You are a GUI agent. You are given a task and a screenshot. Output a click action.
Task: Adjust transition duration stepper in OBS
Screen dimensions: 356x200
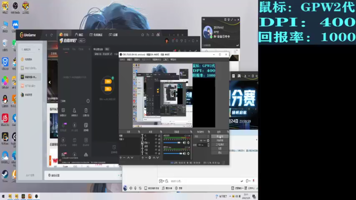[x=208, y=145]
